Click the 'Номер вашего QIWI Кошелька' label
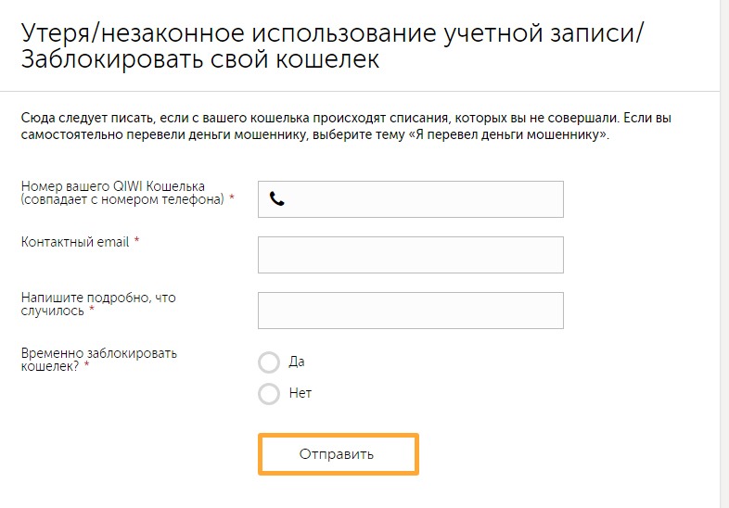Image resolution: width=729 pixels, height=508 pixels. (113, 186)
